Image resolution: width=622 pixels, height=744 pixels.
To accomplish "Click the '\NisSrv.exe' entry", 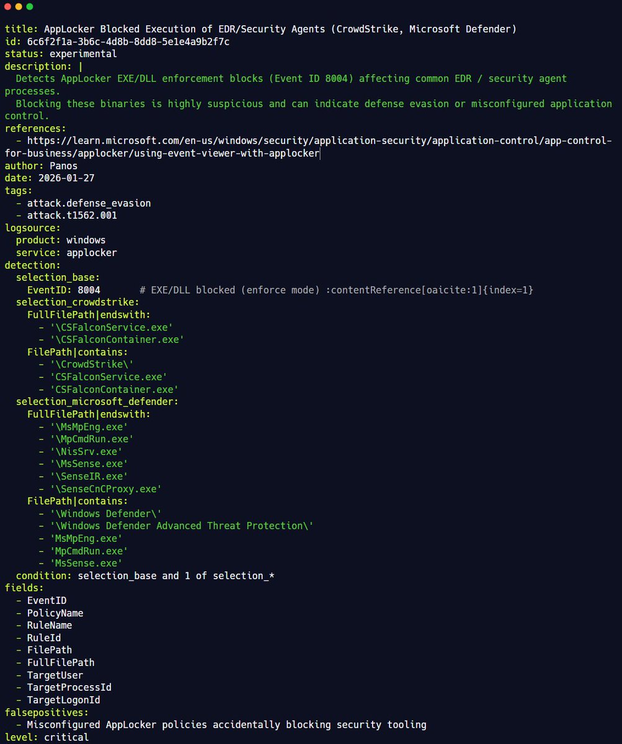I will pyautogui.click(x=86, y=451).
